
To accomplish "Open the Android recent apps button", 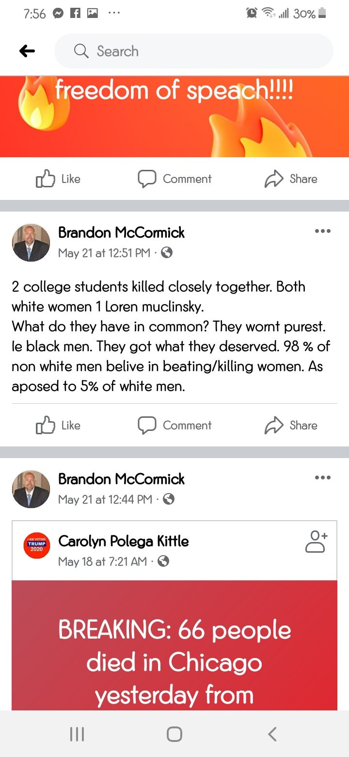I will tap(77, 734).
